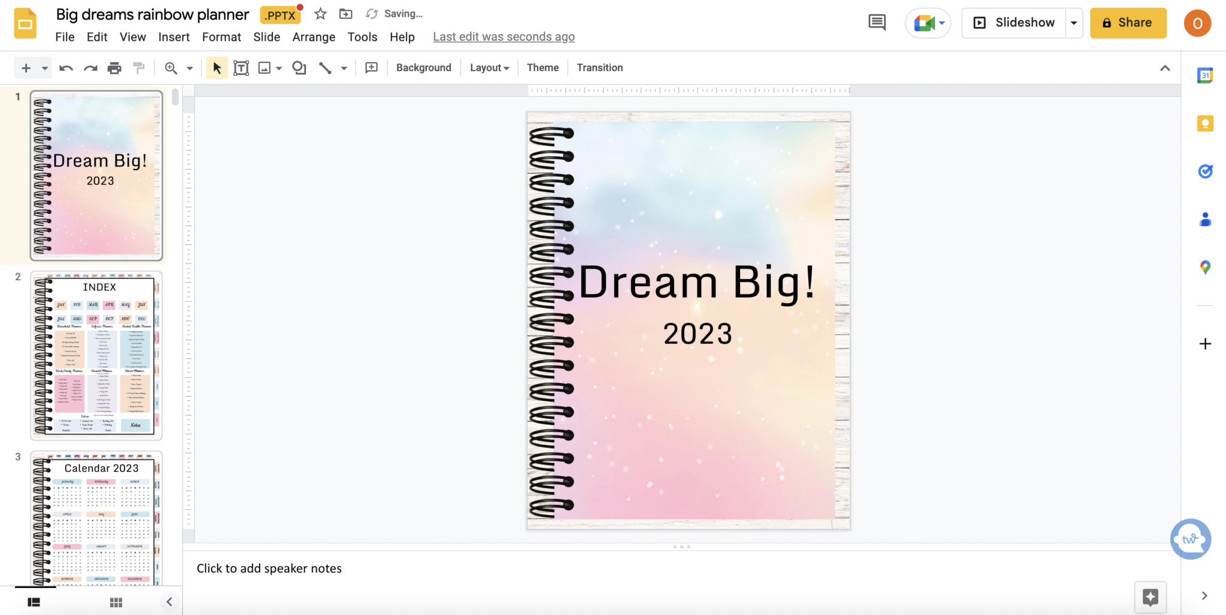Open the Format menu
Screen dimensions: 1226x615
(221, 37)
